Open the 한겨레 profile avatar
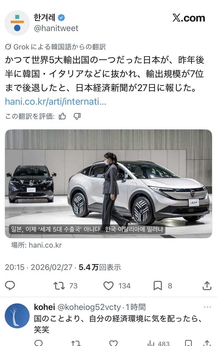The height and width of the screenshot is (346, 217). (17, 23)
